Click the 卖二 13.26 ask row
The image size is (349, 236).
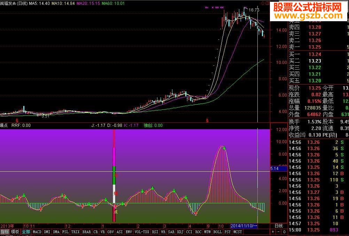[318, 40]
